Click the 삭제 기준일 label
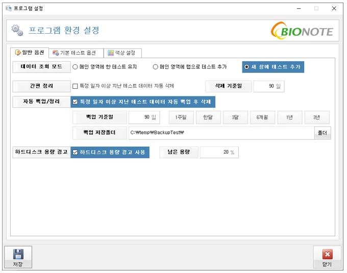347x273 pixels. click(229, 86)
